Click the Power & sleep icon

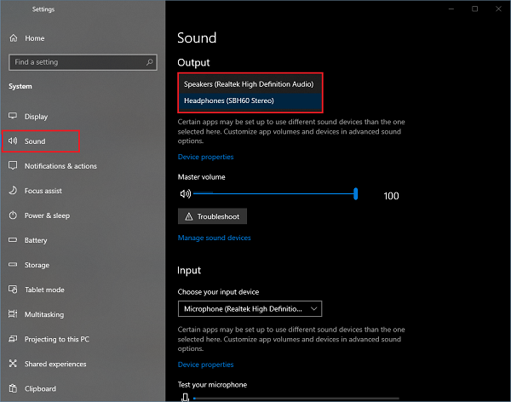14,215
